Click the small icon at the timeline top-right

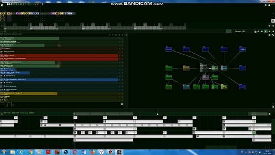pyautogui.click(x=269, y=114)
